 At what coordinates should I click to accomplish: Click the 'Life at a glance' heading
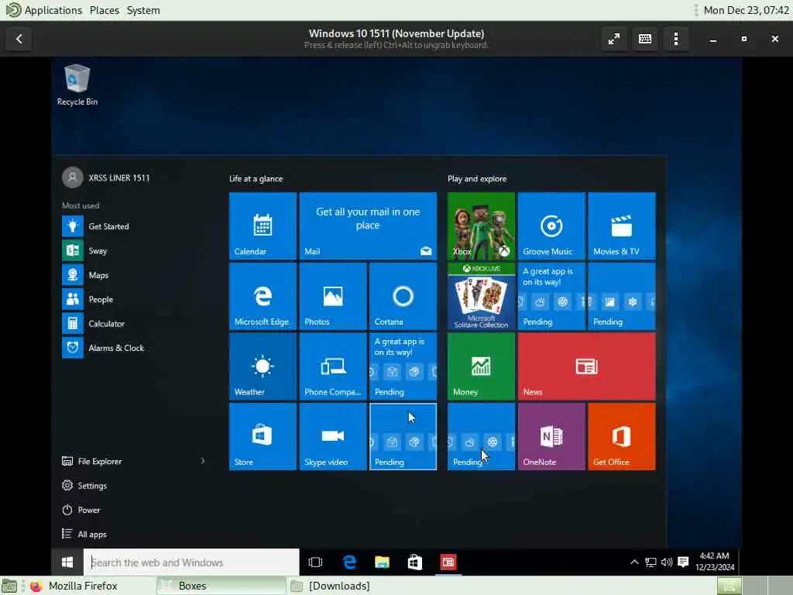256,179
